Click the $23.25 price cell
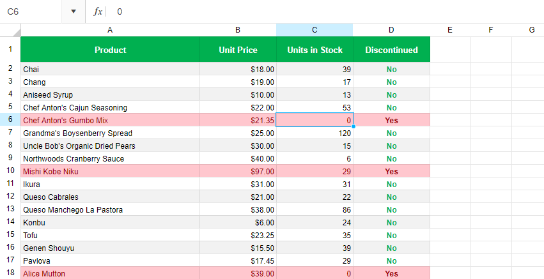The image size is (544, 279). [238, 236]
